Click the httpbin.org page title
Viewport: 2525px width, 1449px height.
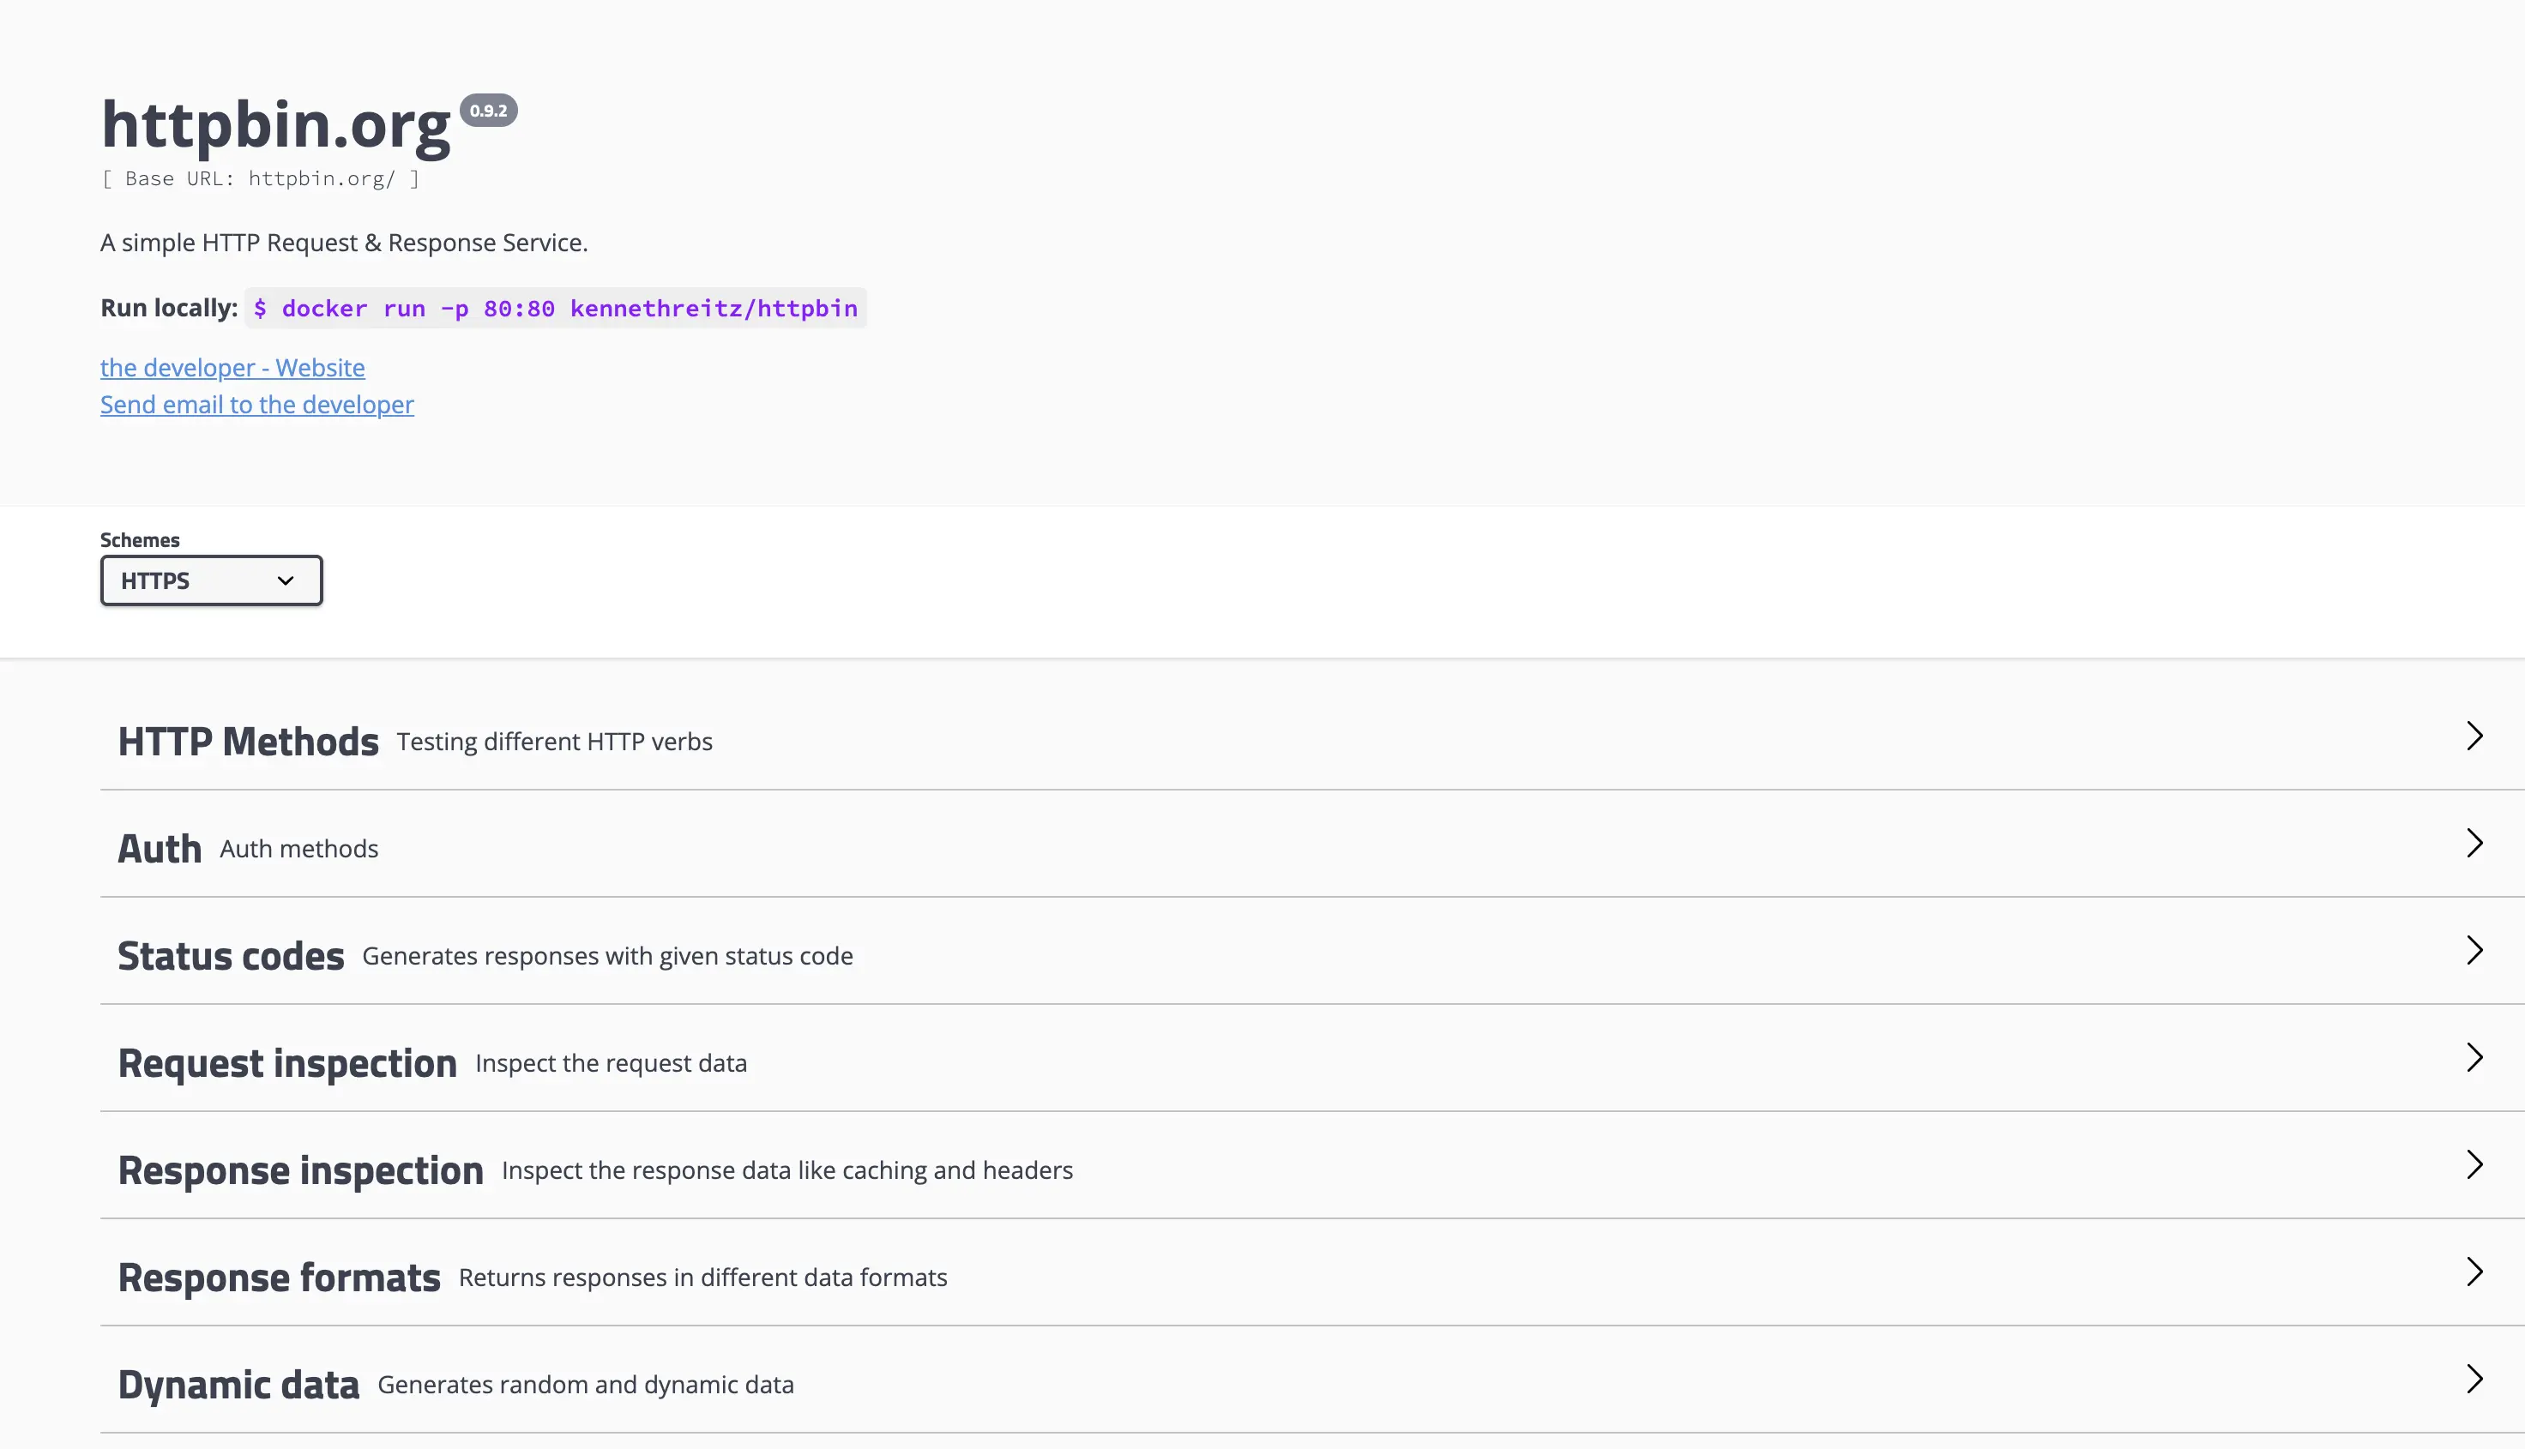[x=275, y=125]
